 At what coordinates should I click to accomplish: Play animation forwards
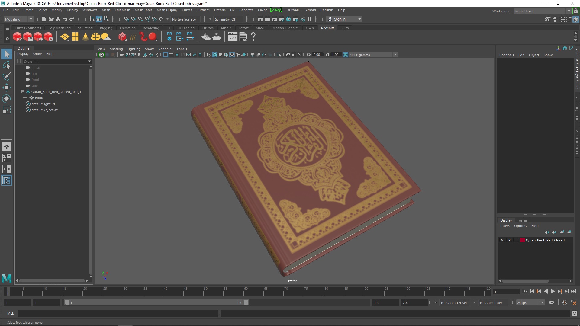[x=553, y=291]
